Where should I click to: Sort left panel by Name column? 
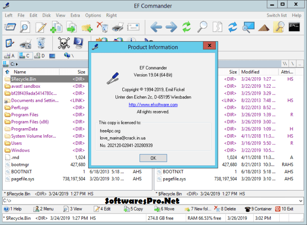(20, 72)
